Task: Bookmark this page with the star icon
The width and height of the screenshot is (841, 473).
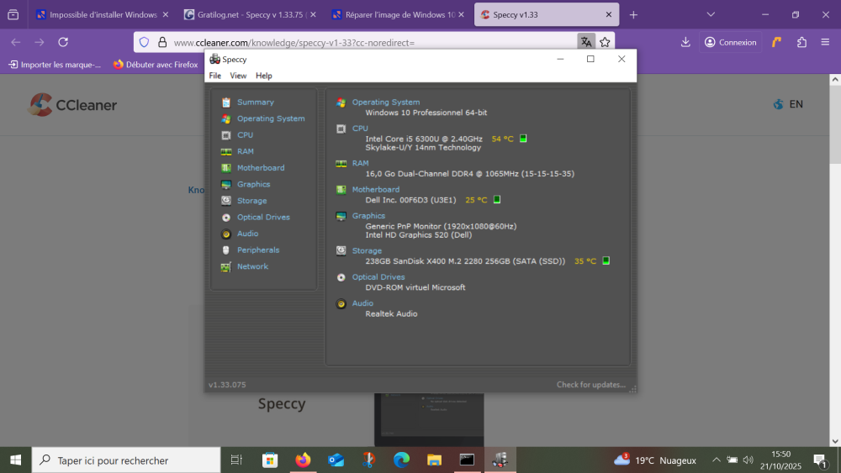Action: [x=605, y=42]
